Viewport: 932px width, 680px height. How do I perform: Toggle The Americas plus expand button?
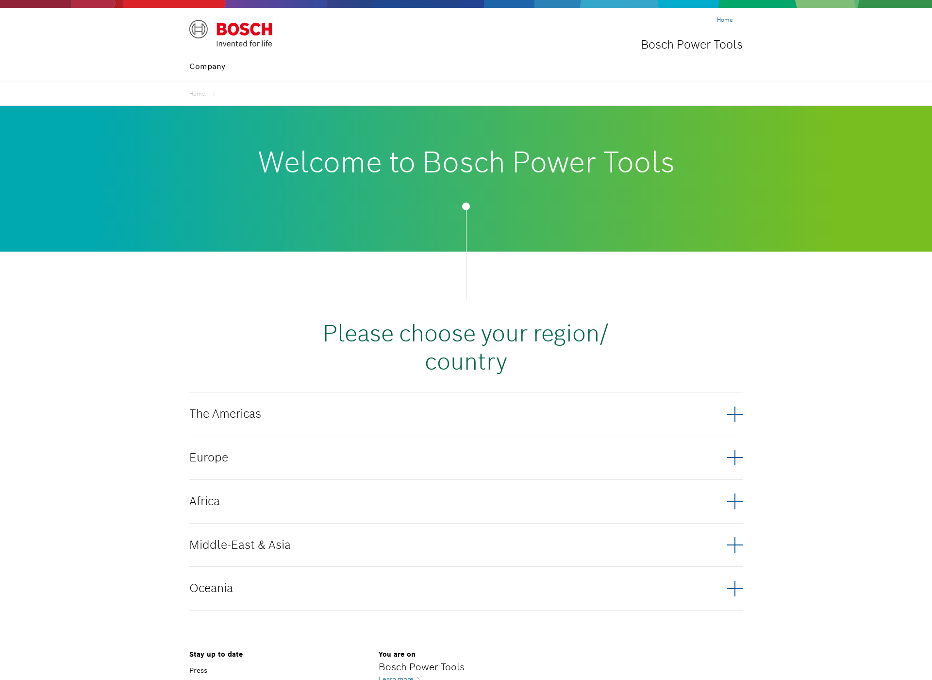click(x=734, y=413)
